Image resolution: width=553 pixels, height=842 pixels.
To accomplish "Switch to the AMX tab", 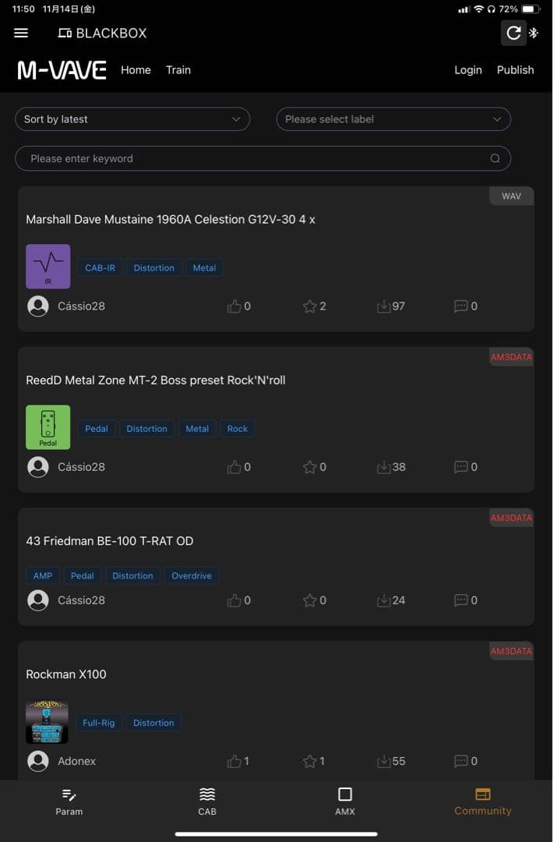I will pyautogui.click(x=345, y=801).
